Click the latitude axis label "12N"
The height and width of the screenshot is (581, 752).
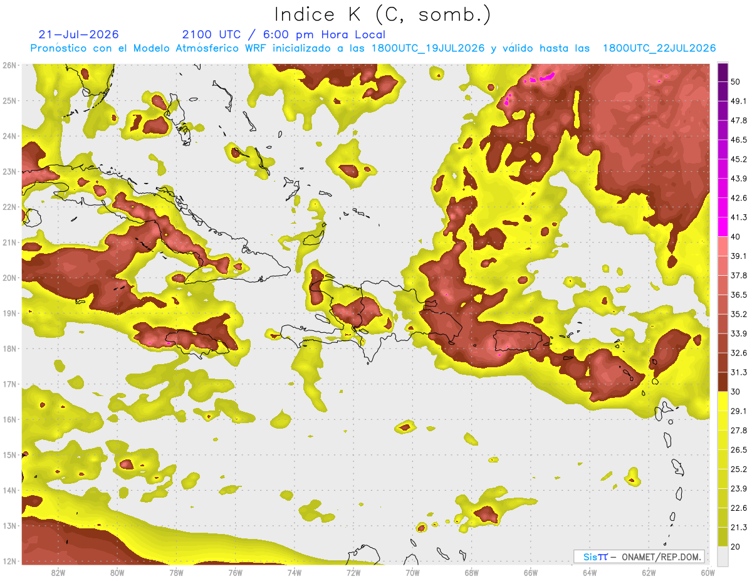coord(9,561)
